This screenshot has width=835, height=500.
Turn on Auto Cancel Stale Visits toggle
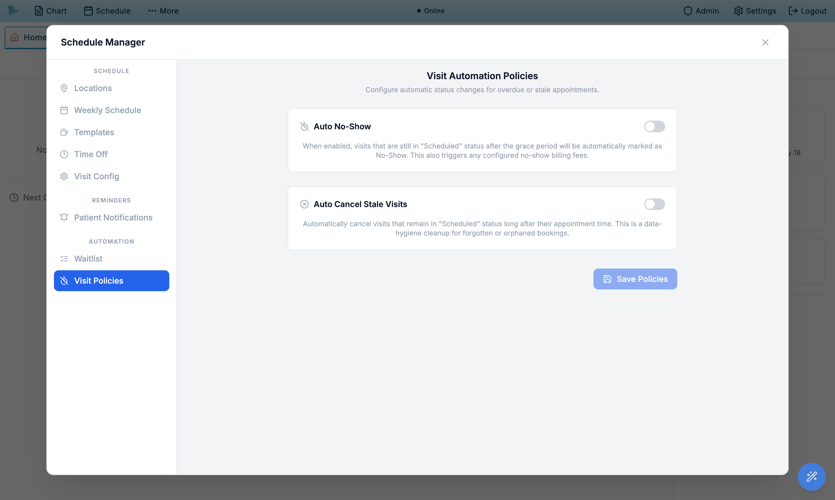click(654, 204)
